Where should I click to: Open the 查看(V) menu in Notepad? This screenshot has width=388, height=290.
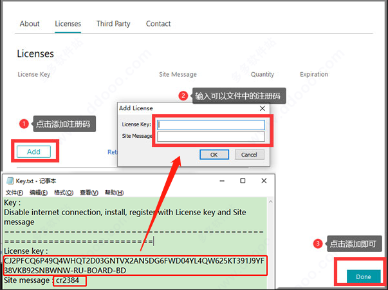pos(89,193)
